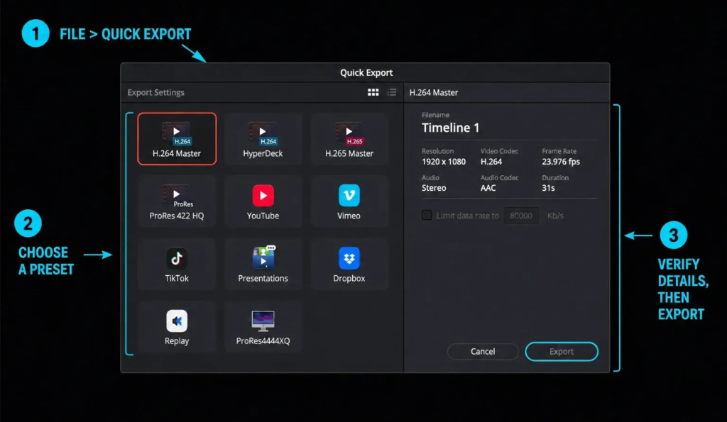Click the Export button

click(562, 351)
